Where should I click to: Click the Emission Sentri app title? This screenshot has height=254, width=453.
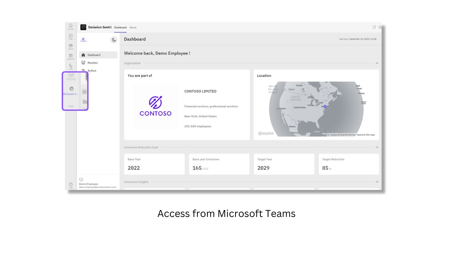100,27
